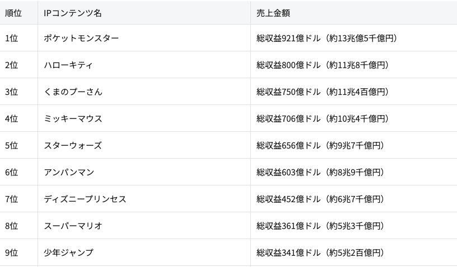457x267 pixels.
Task: Click the 総収益603億ドル revenue cell
Action: (320, 173)
